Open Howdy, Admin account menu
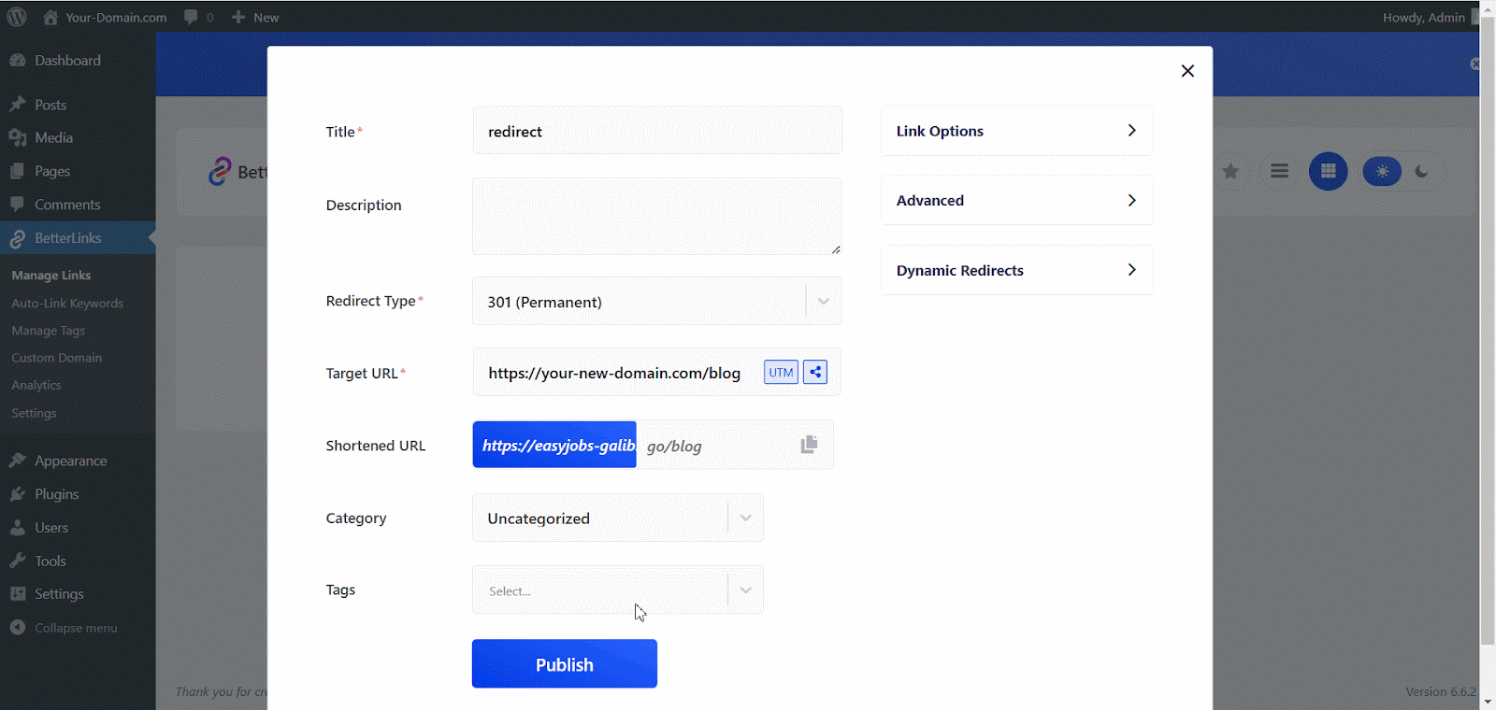The image size is (1496, 710). point(1424,17)
